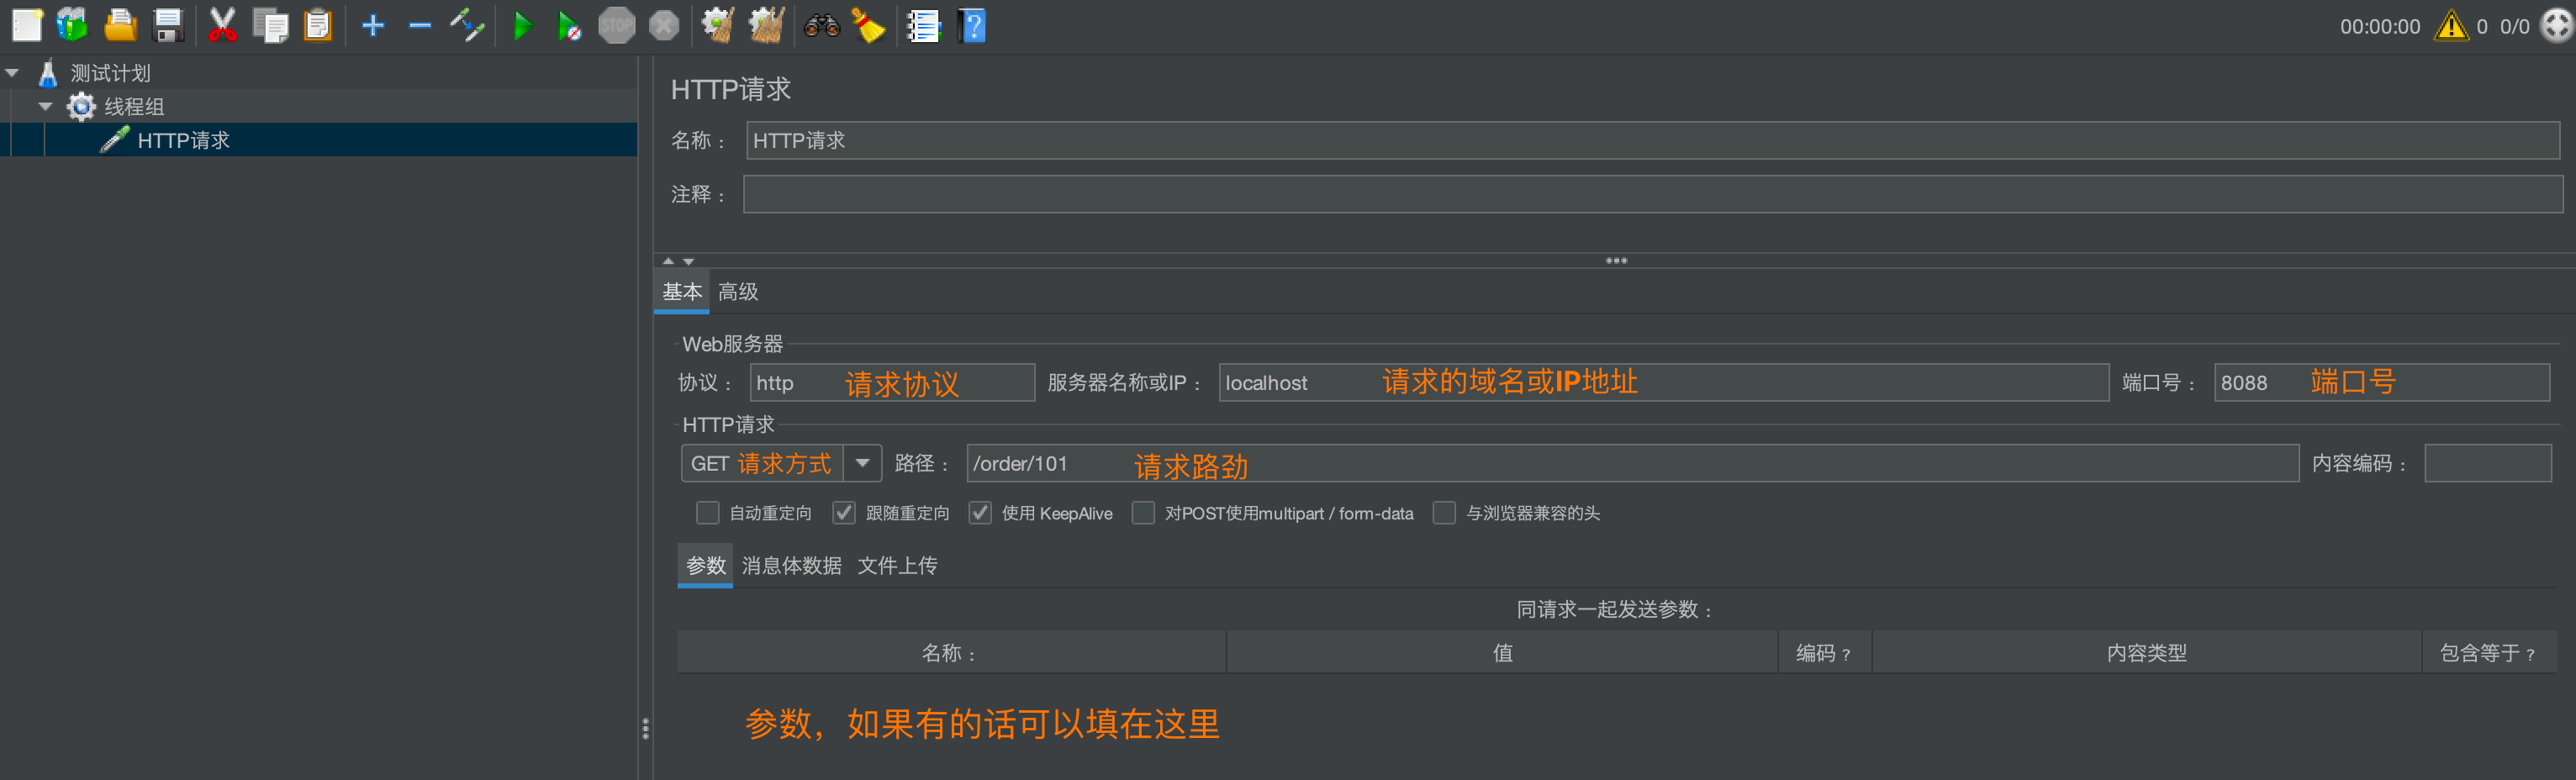The width and height of the screenshot is (2576, 780).
Task: Switch to the 高级 tab
Action: coord(738,291)
